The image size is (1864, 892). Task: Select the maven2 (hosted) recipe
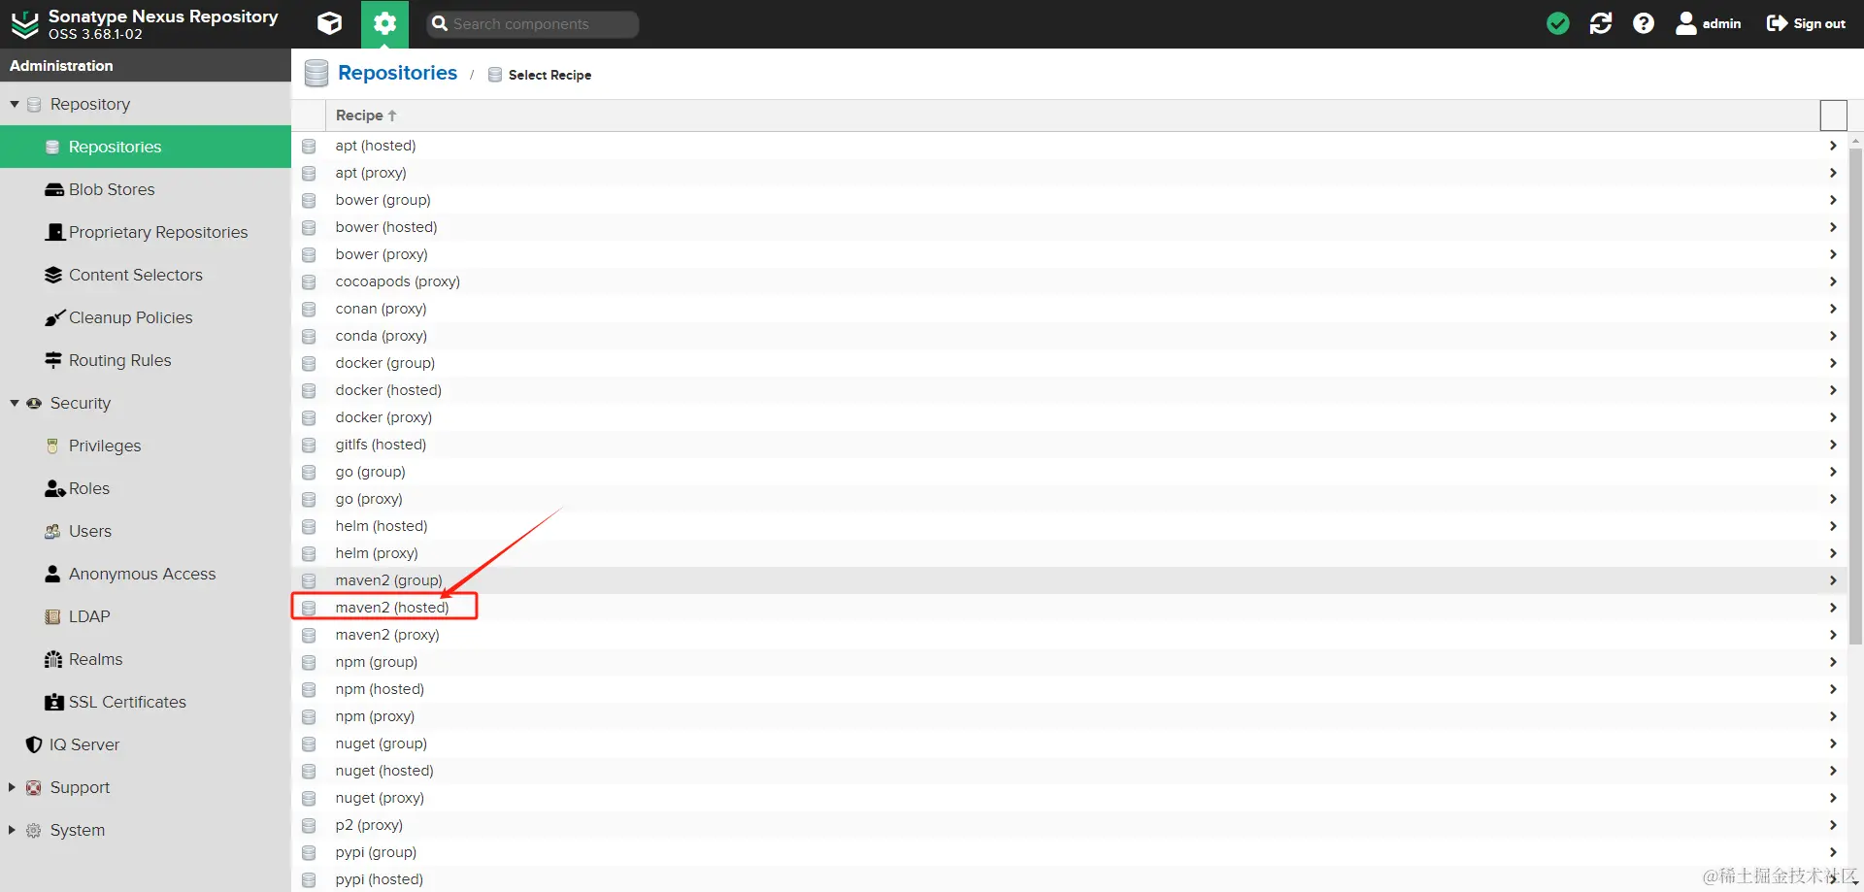(x=1068, y=608)
